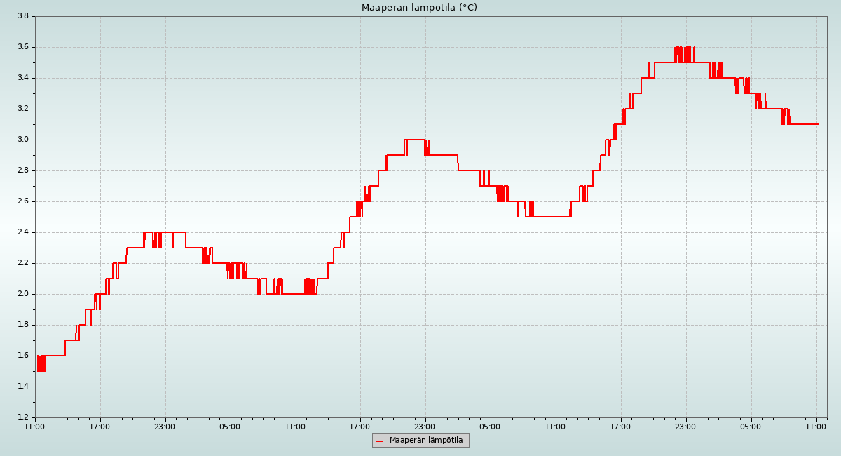Click the 3.0 y-axis label
The height and width of the screenshot is (456, 841).
coord(22,140)
